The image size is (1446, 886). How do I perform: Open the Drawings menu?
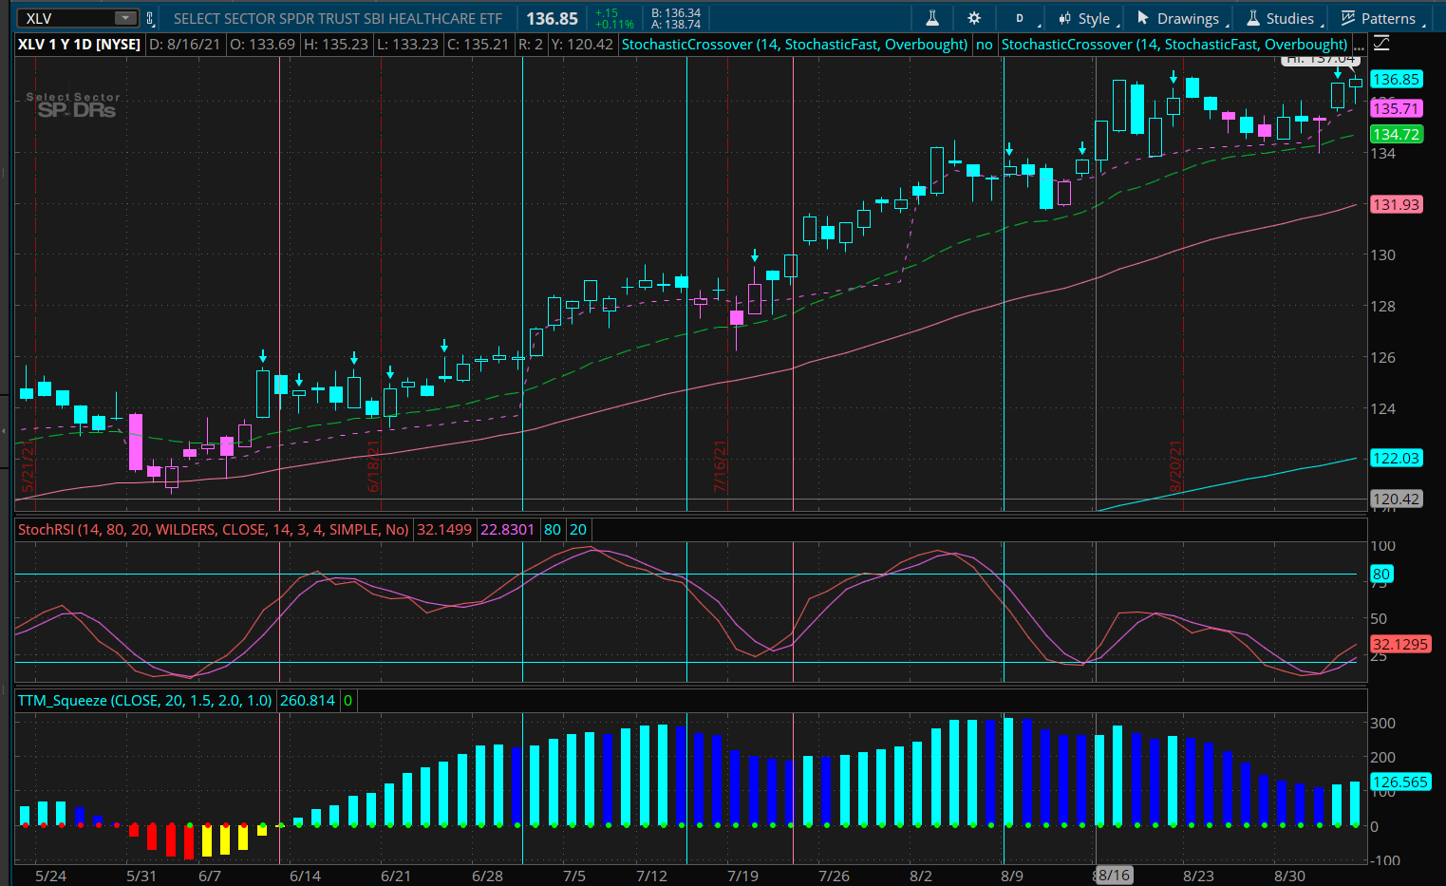pyautogui.click(x=1178, y=18)
